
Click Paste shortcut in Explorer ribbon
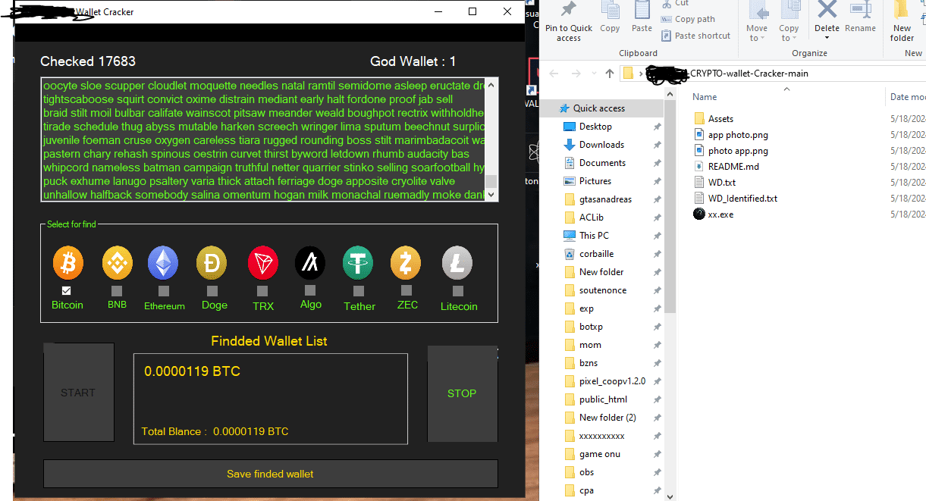[x=695, y=36]
